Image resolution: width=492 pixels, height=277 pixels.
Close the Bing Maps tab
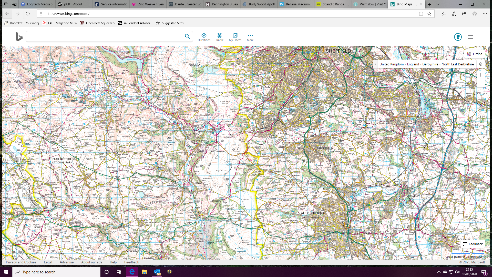[x=421, y=4]
